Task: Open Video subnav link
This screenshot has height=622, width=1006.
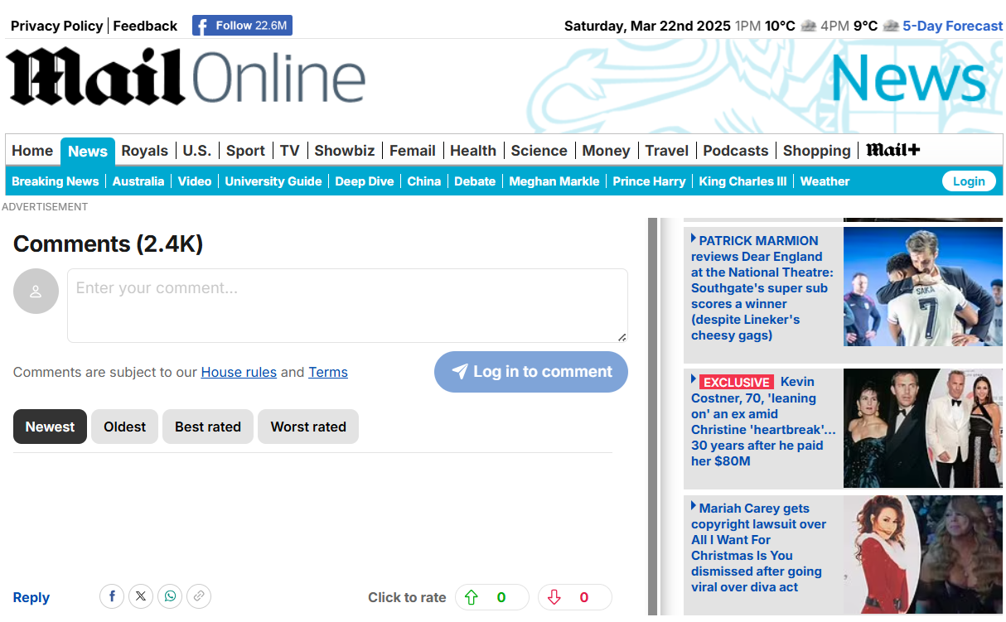Action: pos(195,181)
